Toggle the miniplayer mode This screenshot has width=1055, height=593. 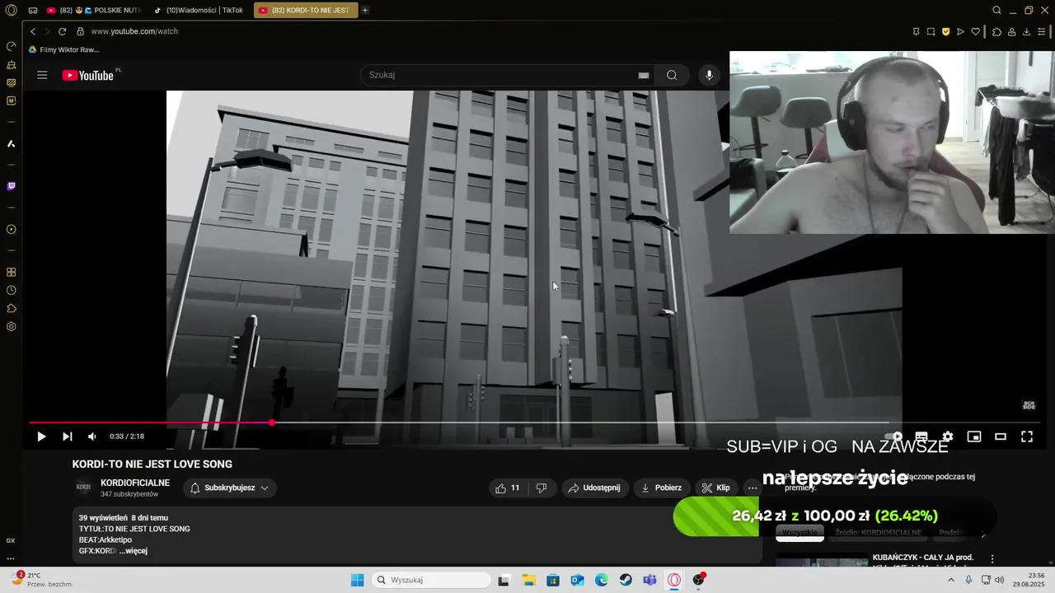point(974,437)
